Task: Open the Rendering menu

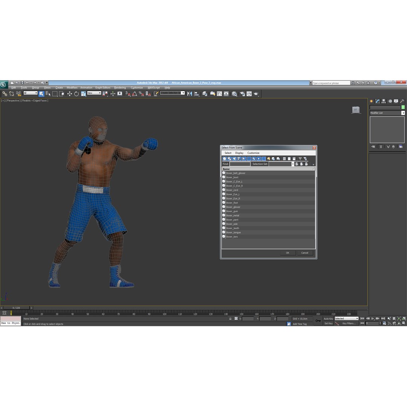Action: [x=120, y=88]
